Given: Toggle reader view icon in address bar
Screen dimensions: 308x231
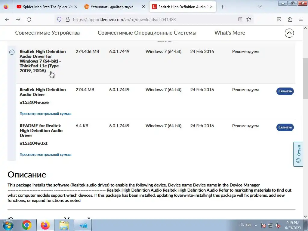Looking at the screenshot, I should 240,19.
